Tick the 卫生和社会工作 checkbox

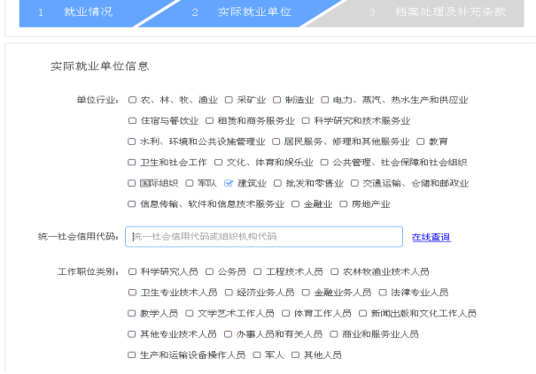pos(132,163)
